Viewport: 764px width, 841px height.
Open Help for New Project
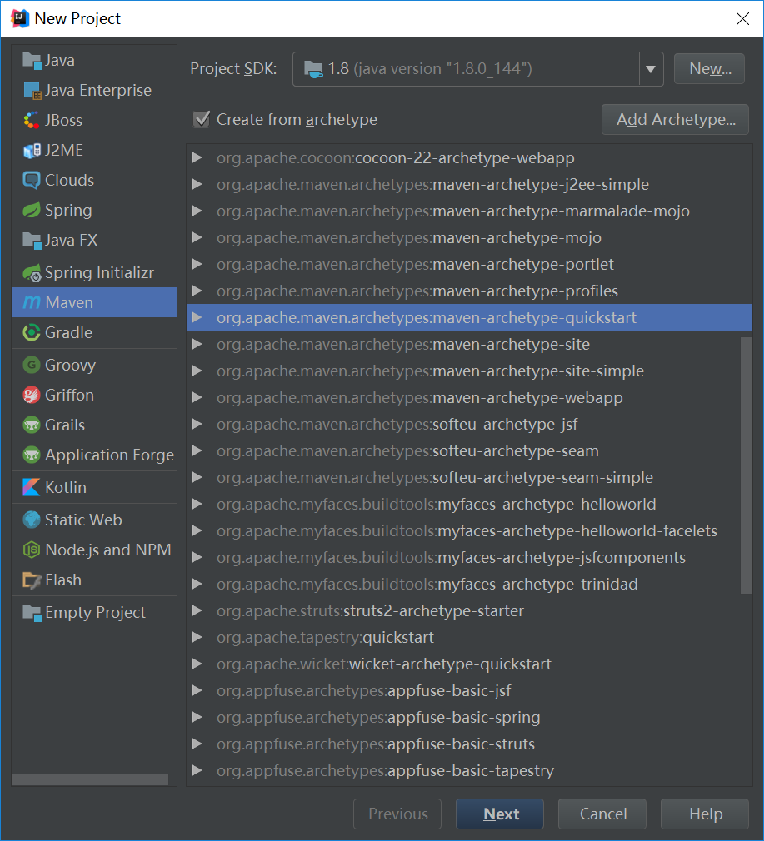coord(705,814)
